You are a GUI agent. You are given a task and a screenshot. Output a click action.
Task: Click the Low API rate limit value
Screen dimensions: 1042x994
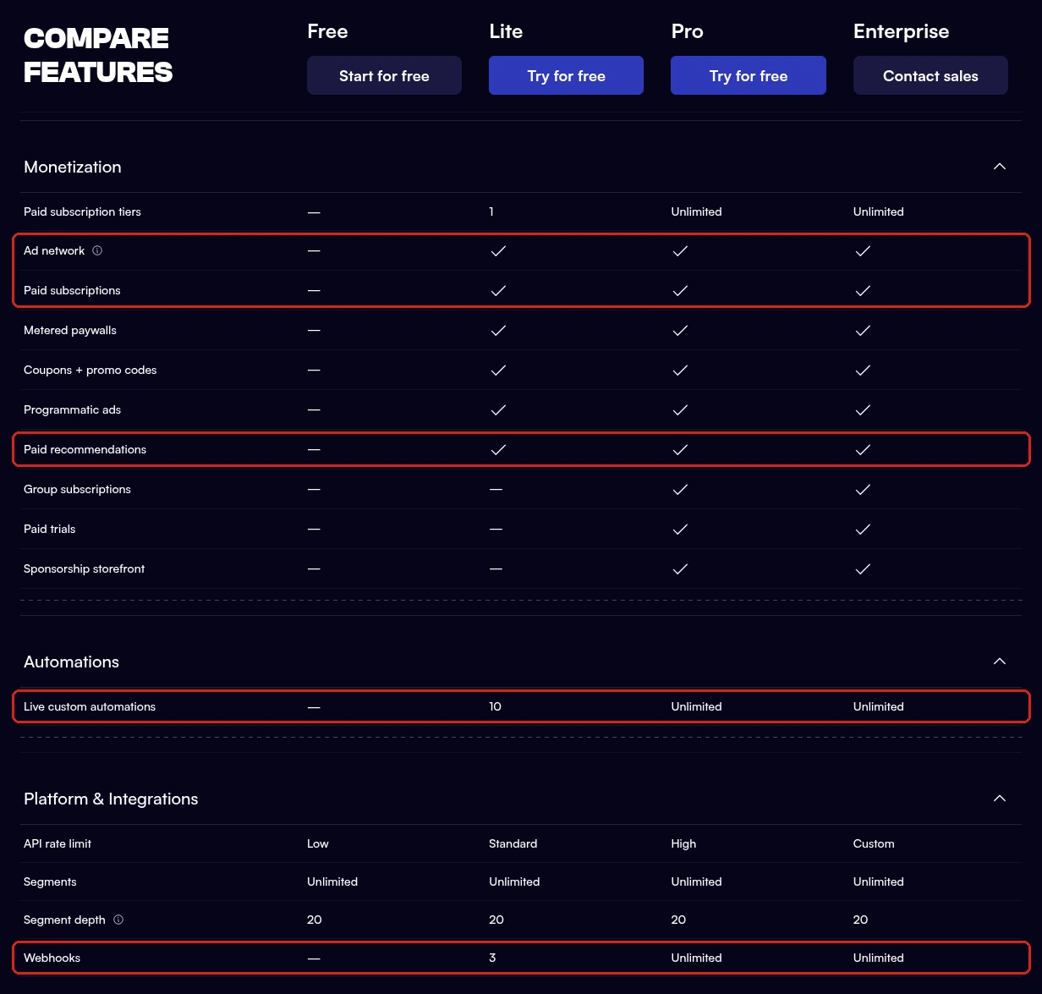pyautogui.click(x=318, y=843)
